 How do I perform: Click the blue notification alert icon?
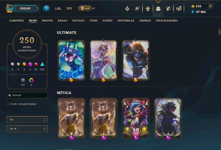coord(46,9)
